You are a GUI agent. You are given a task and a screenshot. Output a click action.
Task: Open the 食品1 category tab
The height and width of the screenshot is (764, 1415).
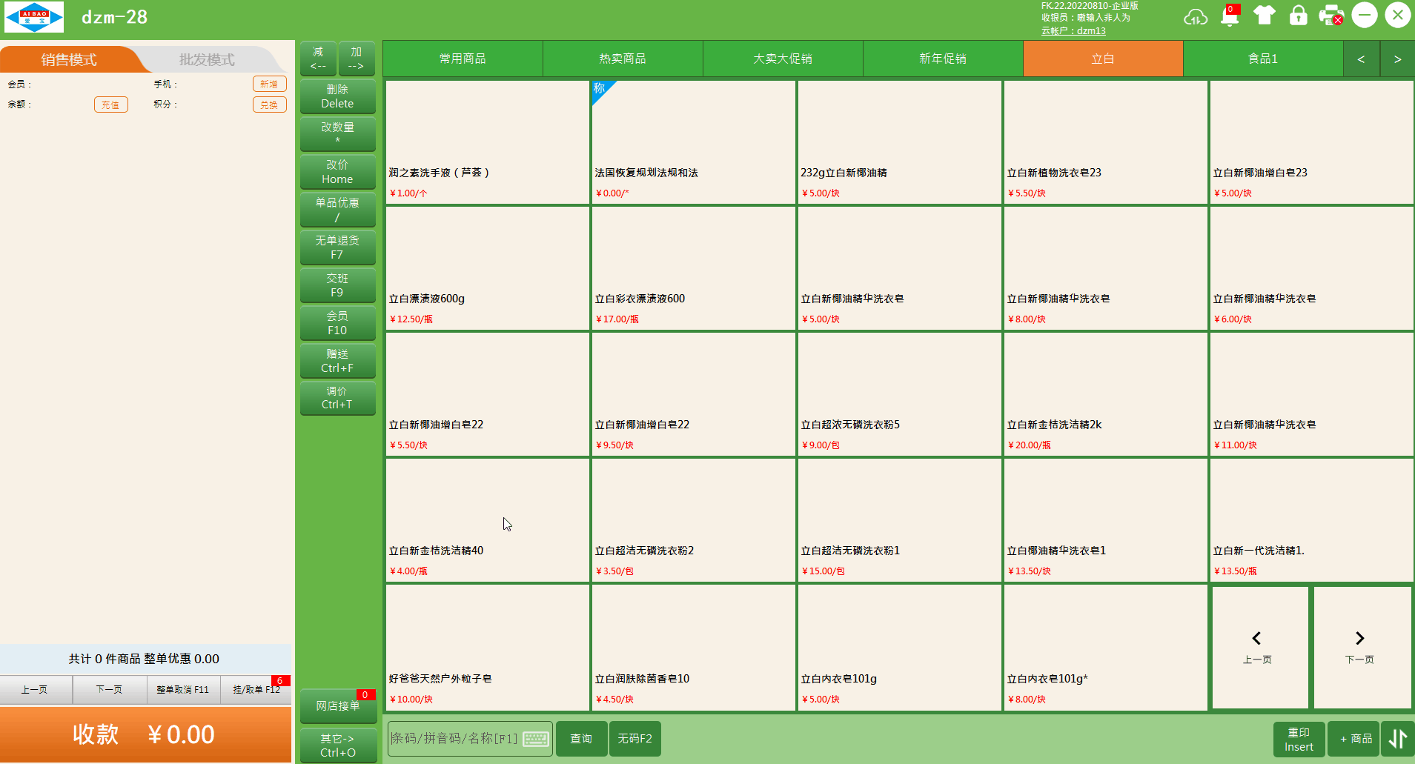1263,59
